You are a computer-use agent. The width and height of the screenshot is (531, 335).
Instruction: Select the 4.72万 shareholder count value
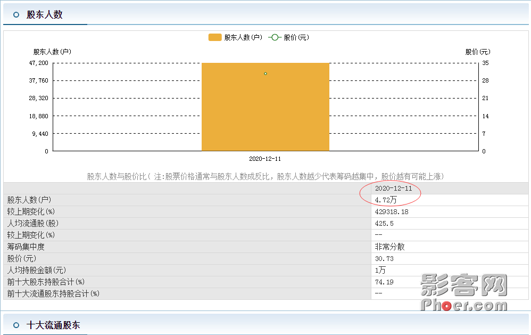coord(386,200)
